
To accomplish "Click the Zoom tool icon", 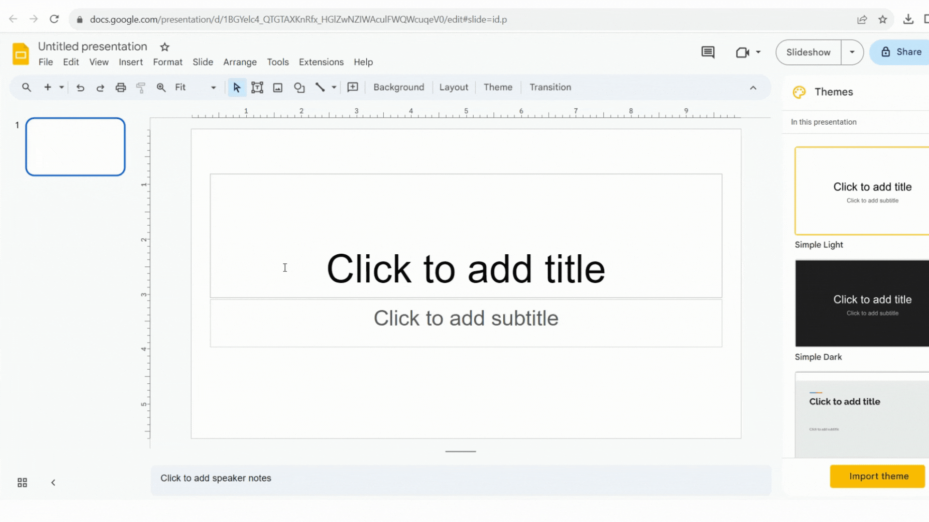I will point(161,87).
